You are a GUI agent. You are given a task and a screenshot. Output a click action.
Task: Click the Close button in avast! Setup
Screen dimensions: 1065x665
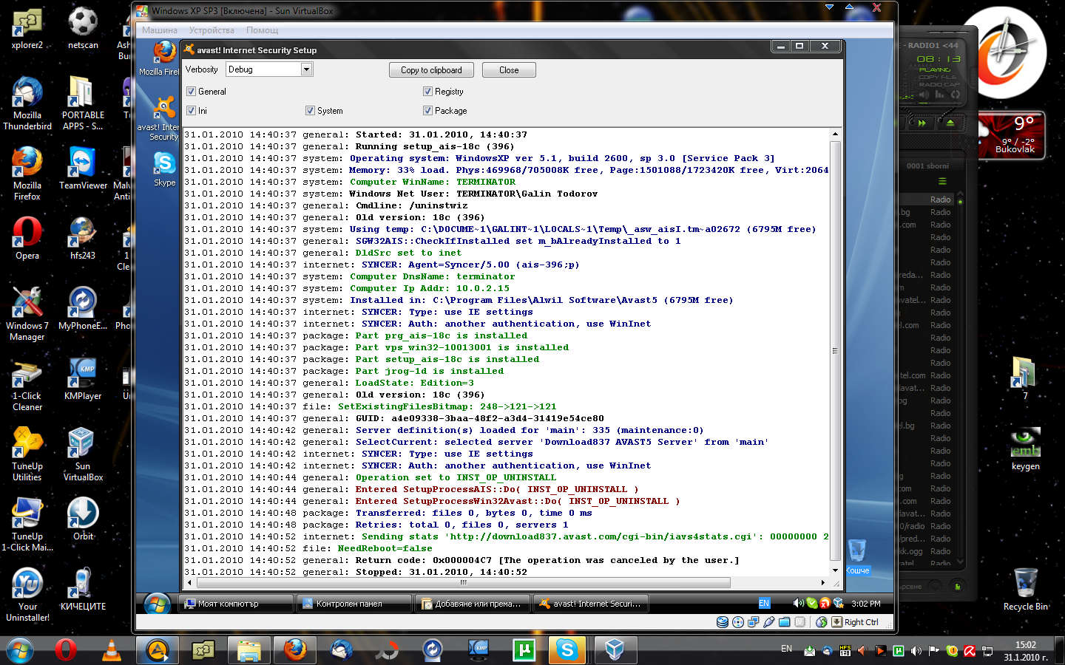(509, 70)
